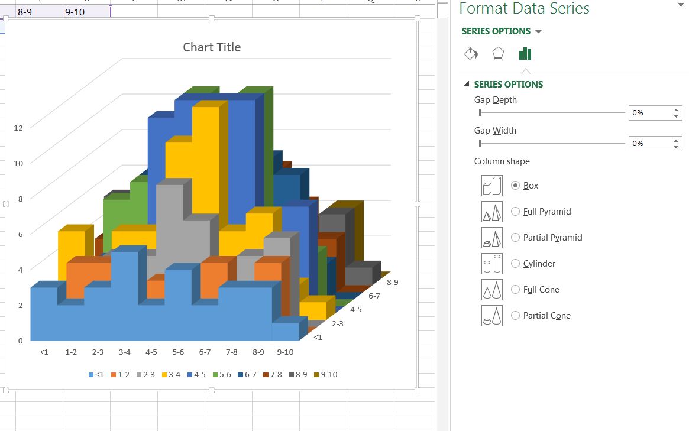Click the 3-4 legend entry
689x431 pixels.
172,375
